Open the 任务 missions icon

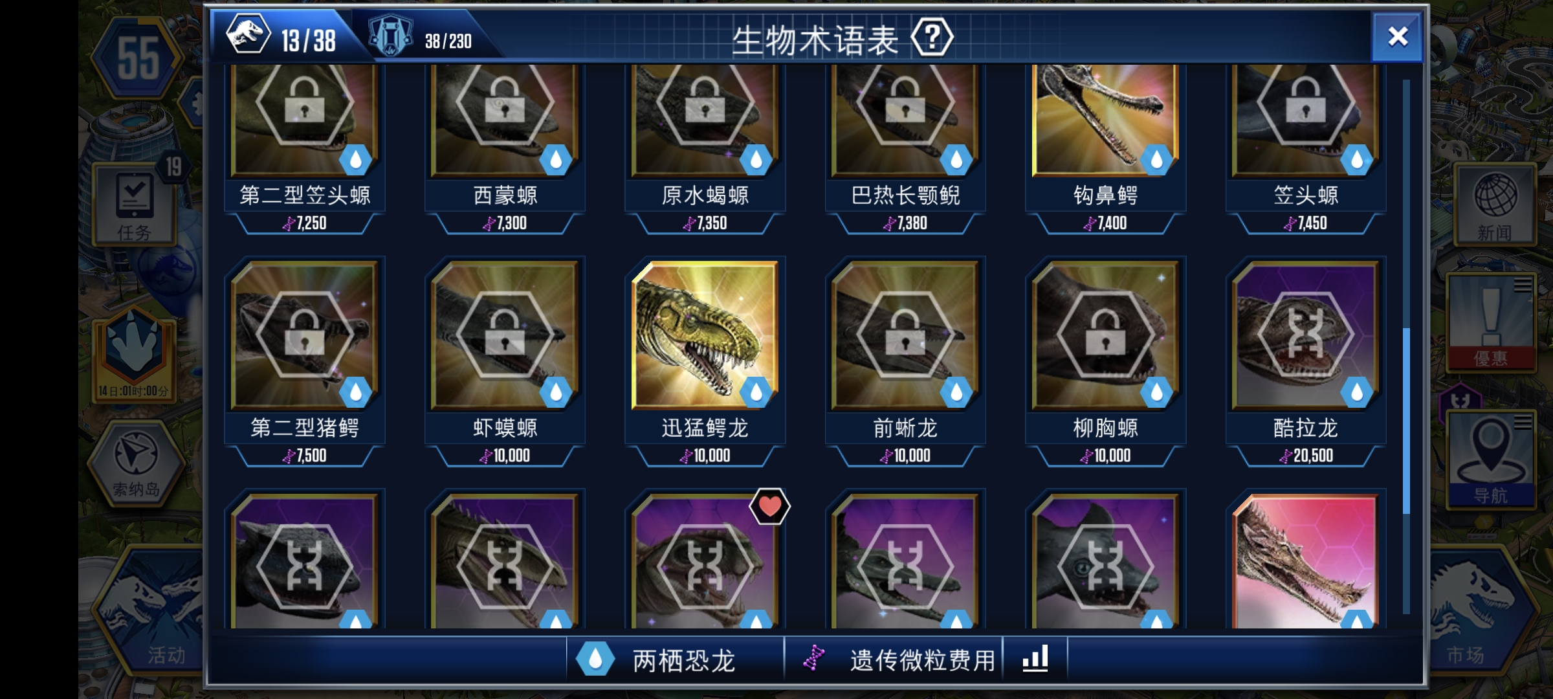tap(134, 204)
